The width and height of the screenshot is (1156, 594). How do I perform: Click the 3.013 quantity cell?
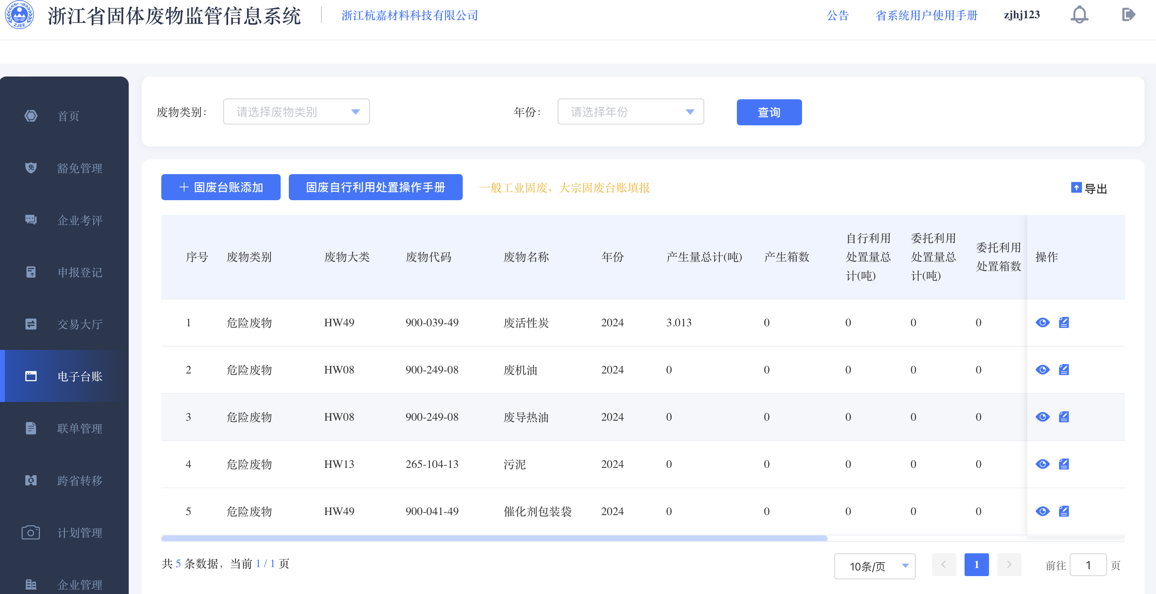[x=679, y=322]
